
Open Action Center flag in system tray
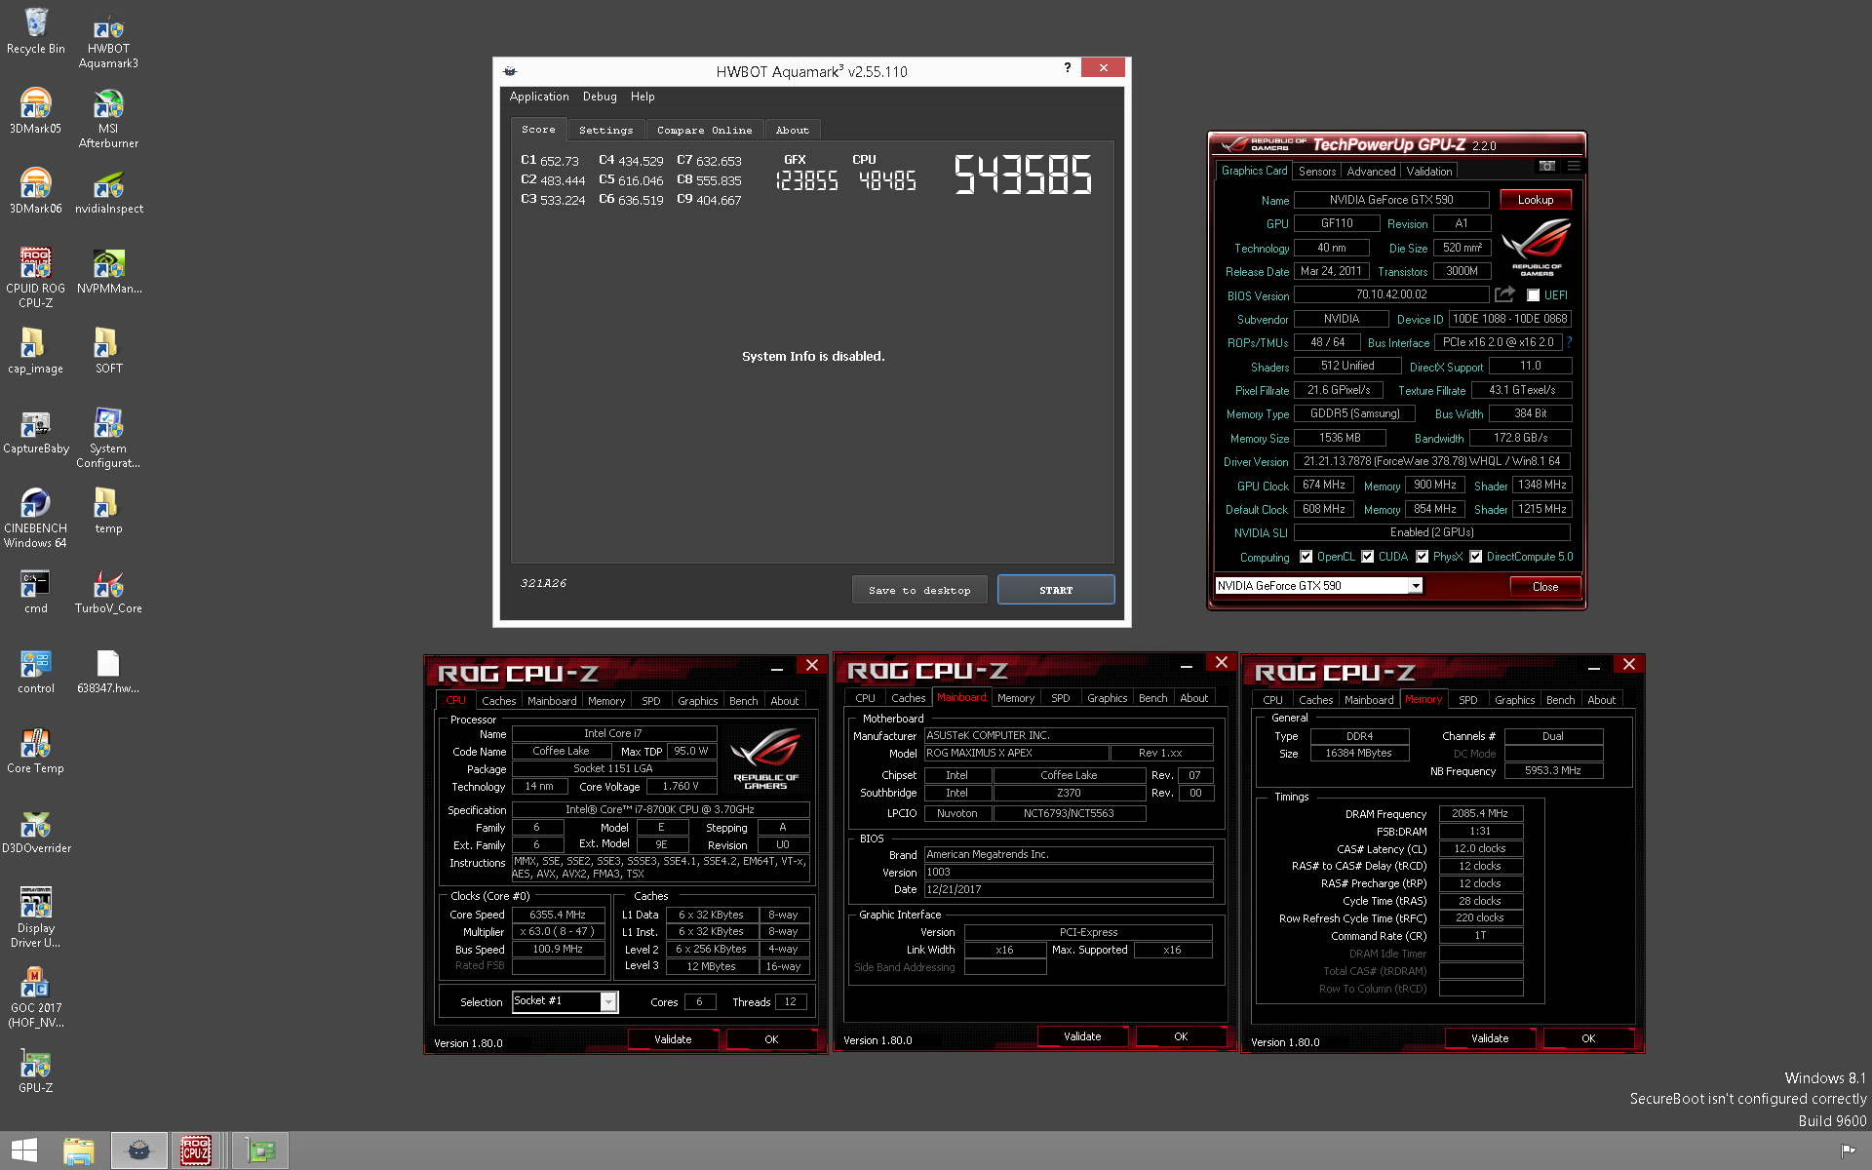click(1848, 1150)
